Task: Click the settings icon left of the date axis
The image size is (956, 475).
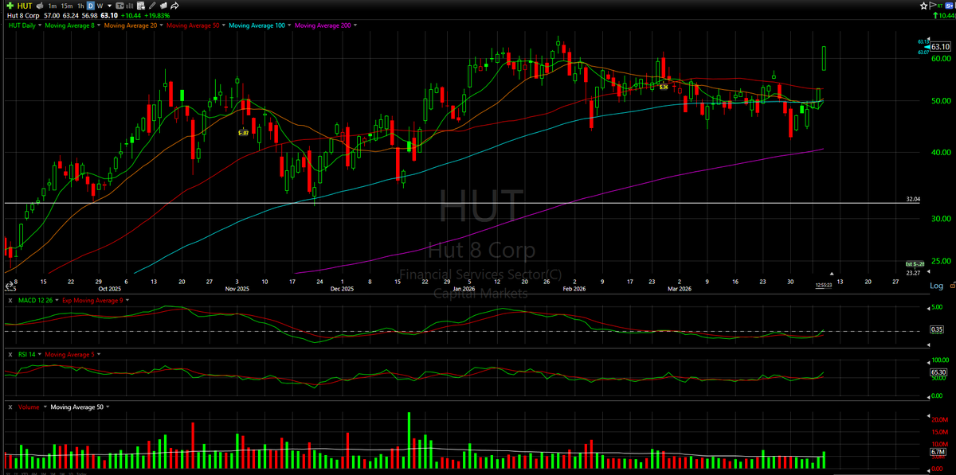Action: (x=8, y=285)
